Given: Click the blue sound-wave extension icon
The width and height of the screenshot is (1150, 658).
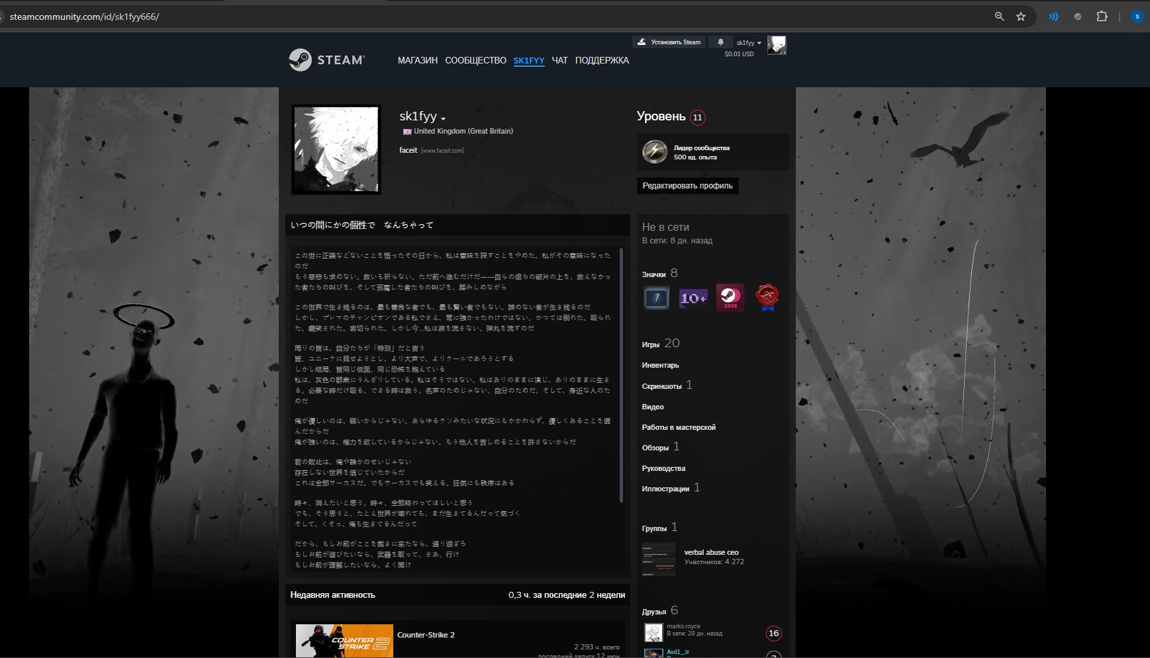Looking at the screenshot, I should point(1053,17).
